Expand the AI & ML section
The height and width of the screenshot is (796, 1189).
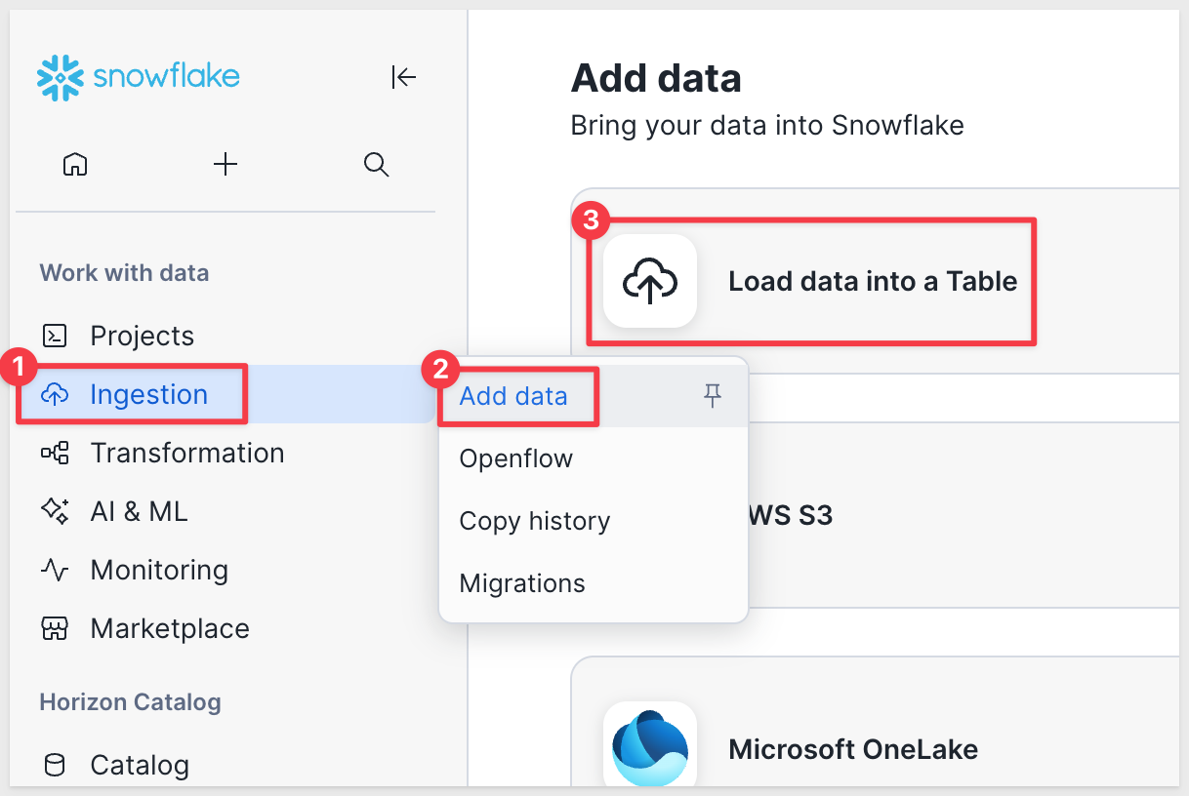pos(139,511)
